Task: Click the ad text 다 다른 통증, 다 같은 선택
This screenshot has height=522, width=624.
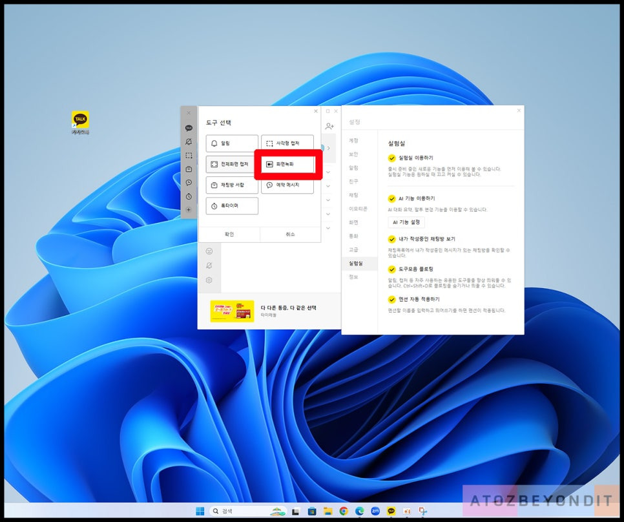Action: tap(289, 308)
